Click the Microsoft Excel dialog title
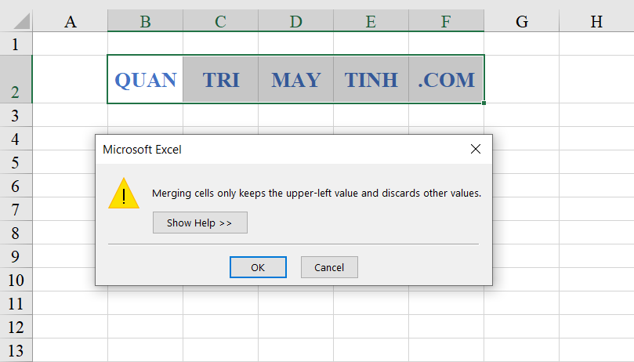This screenshot has height=362, width=634. pos(142,149)
